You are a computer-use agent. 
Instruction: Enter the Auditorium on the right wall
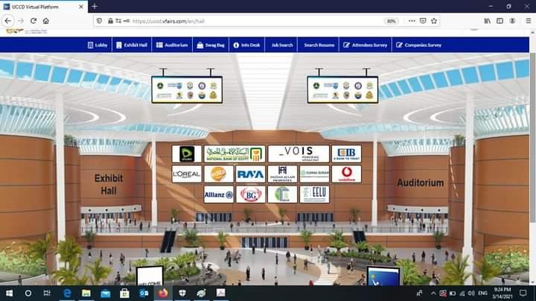[x=420, y=183]
